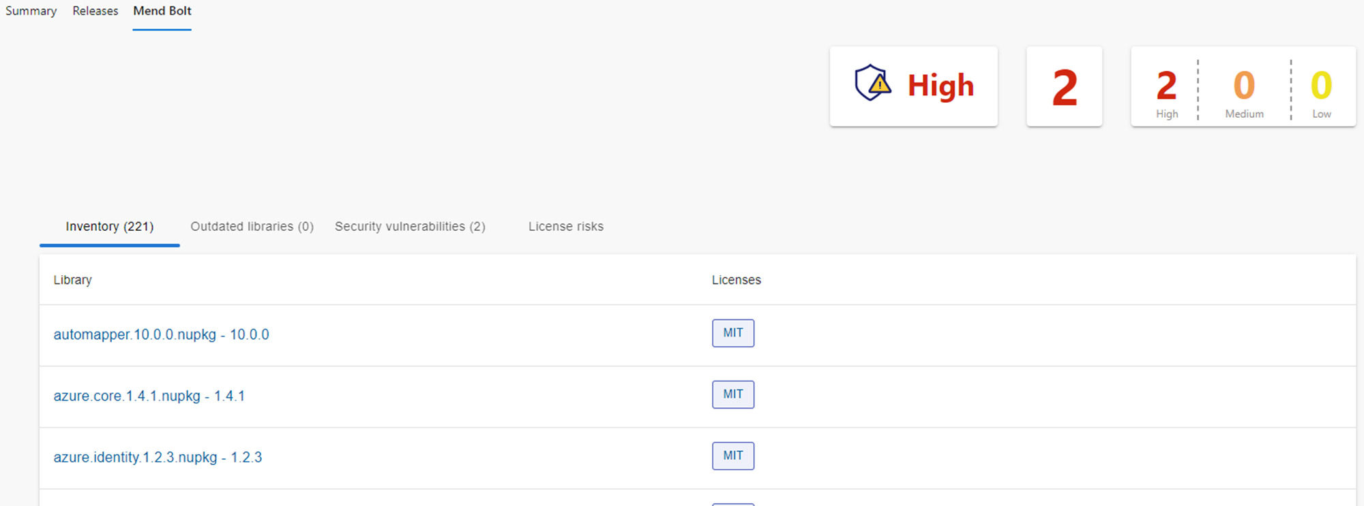Select the Mend Bolt tab

pyautogui.click(x=162, y=11)
